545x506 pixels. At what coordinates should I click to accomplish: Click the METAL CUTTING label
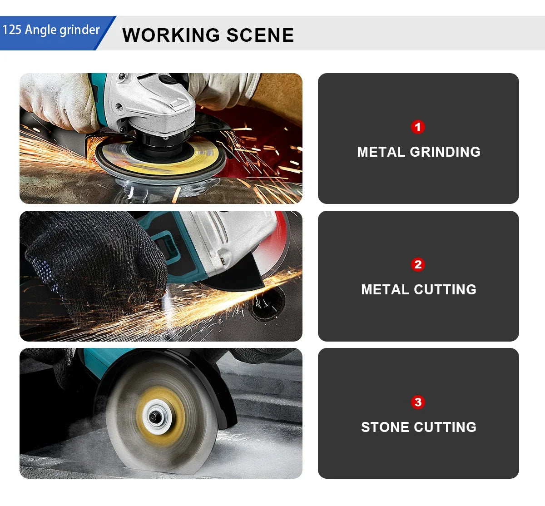(x=419, y=289)
